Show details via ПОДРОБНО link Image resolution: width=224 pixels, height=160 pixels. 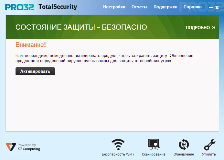pyautogui.click(x=200, y=27)
